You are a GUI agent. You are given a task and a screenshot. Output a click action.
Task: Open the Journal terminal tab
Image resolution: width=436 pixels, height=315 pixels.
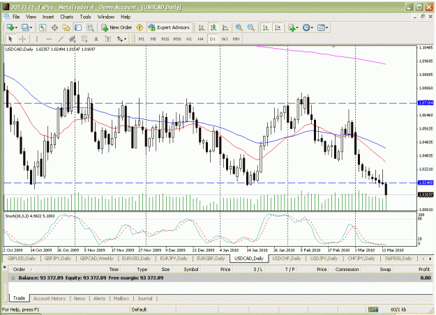click(145, 298)
